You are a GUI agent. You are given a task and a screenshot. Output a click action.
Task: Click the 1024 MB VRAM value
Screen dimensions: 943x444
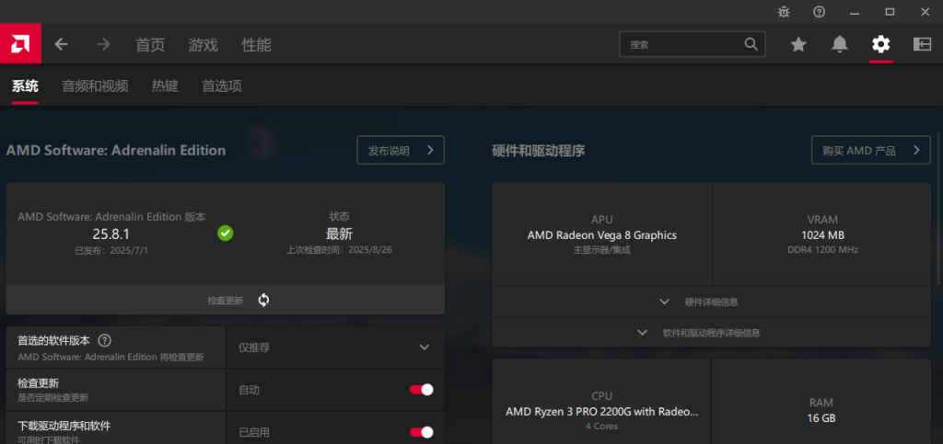click(822, 235)
